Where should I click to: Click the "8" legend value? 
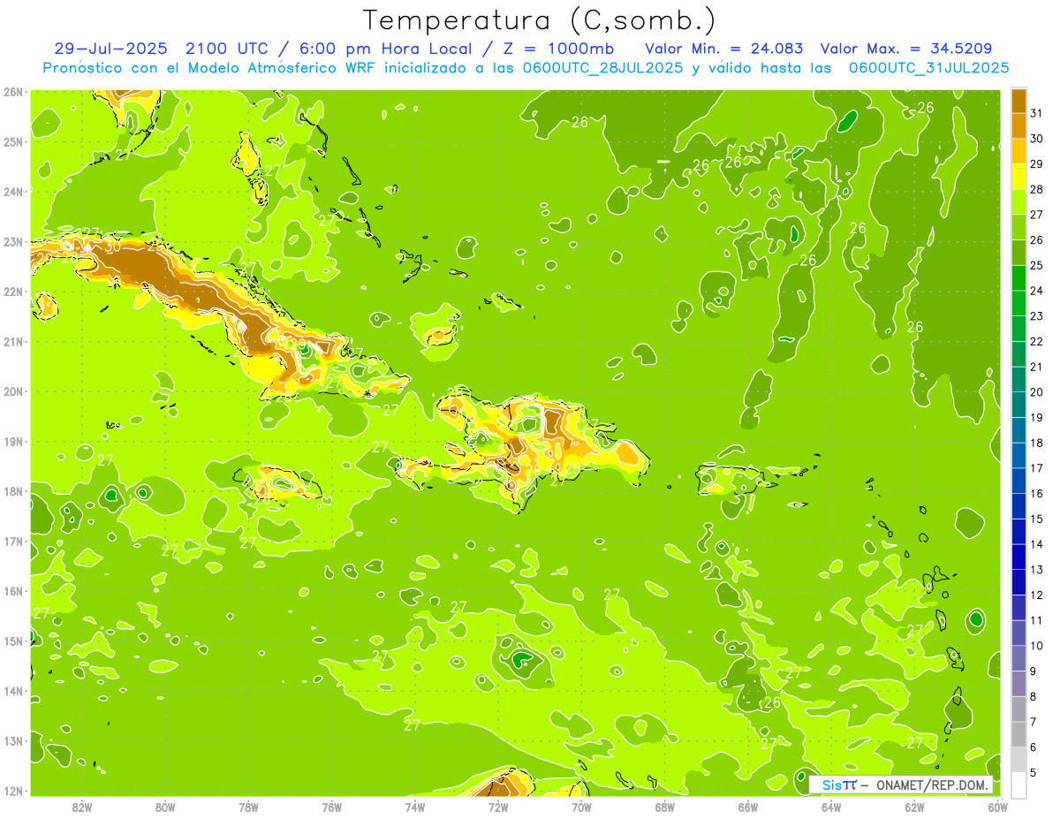pyautogui.click(x=1034, y=697)
